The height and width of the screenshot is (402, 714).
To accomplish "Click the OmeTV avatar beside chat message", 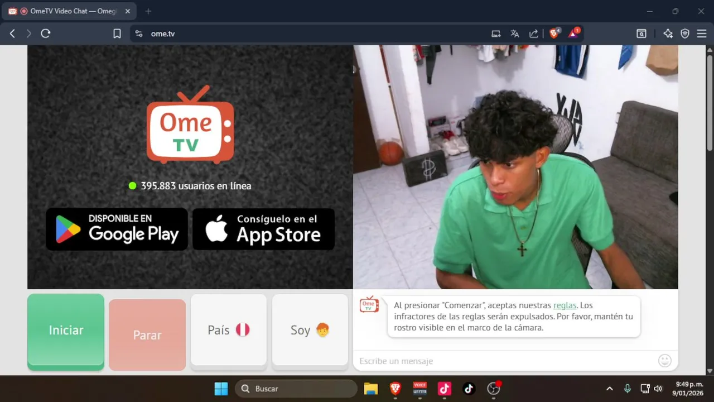I will pyautogui.click(x=369, y=304).
